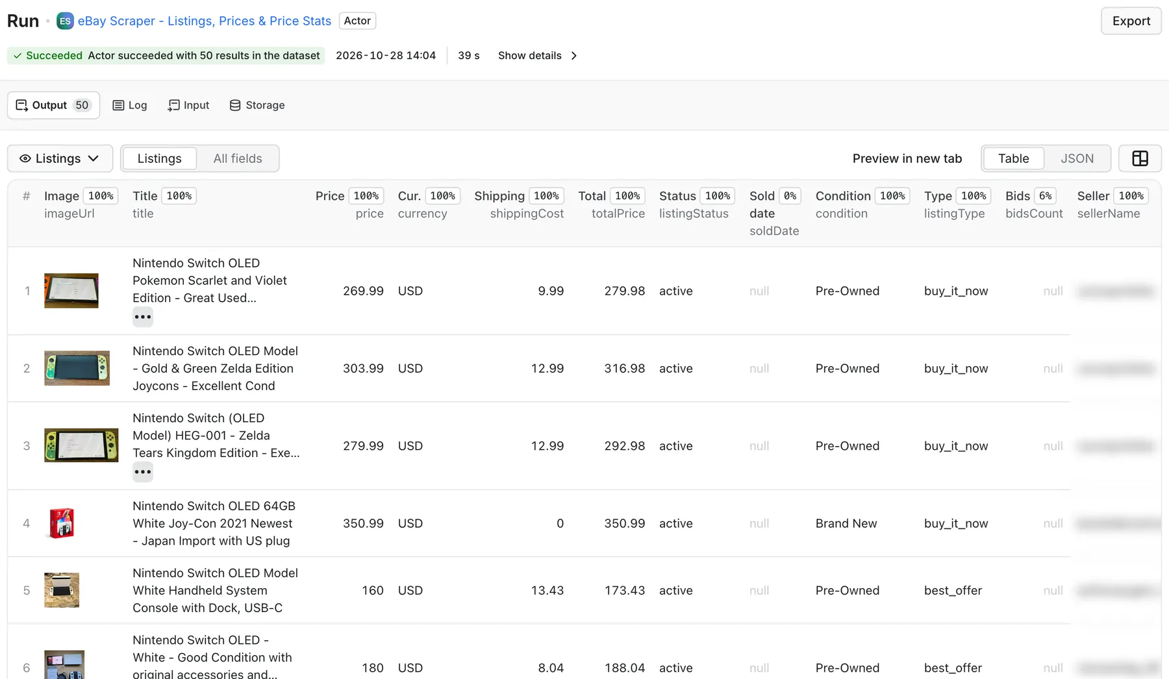Select the 316.98 total price cell
The image size is (1169, 679).
[x=624, y=368]
